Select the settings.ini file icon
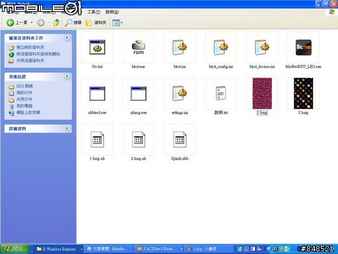 (x=180, y=93)
